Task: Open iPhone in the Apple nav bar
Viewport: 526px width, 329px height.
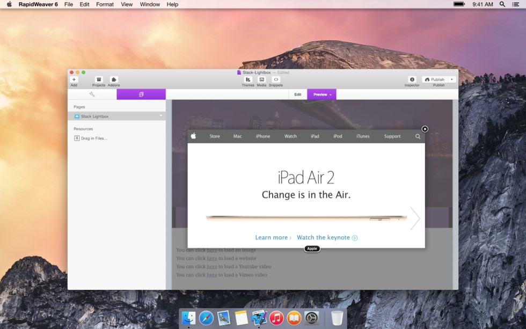Action: (263, 136)
